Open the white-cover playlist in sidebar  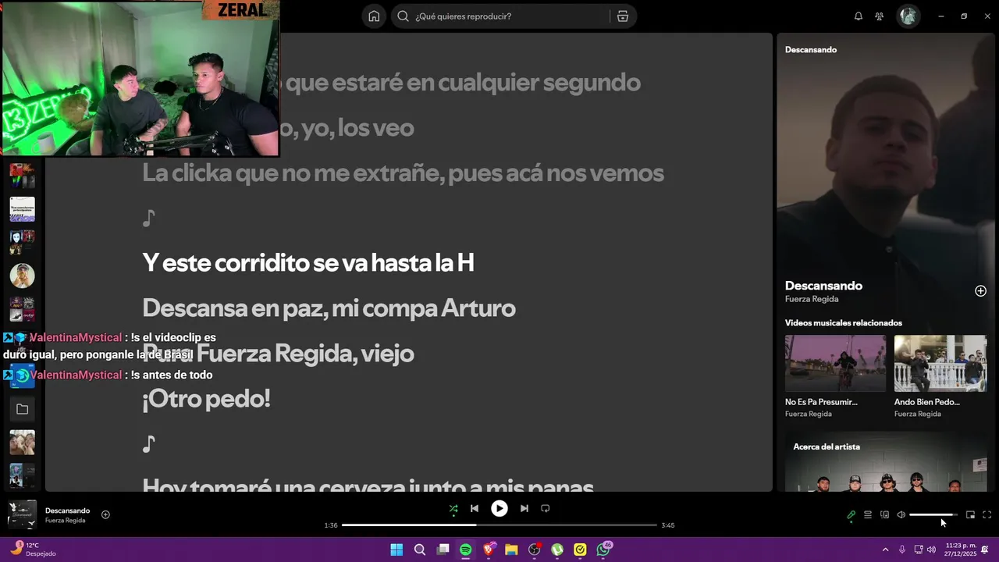point(22,209)
